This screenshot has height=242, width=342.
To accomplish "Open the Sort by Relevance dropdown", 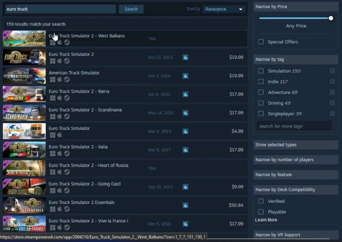I will 224,9.
